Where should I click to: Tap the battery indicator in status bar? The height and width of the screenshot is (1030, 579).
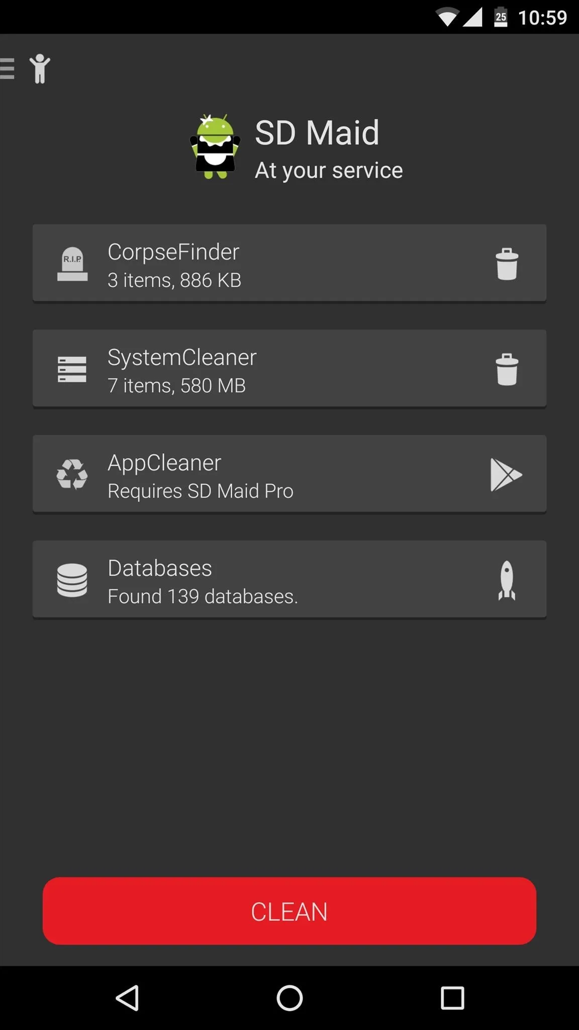point(501,17)
